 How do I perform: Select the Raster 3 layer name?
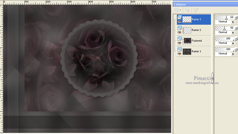[x=196, y=19]
